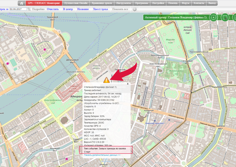
Task: Close the tracker info popup
Action: (x=127, y=84)
